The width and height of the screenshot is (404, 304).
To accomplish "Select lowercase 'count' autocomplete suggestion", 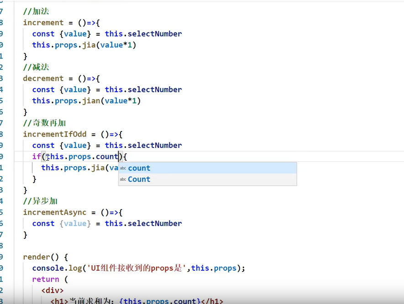I will pyautogui.click(x=207, y=168).
